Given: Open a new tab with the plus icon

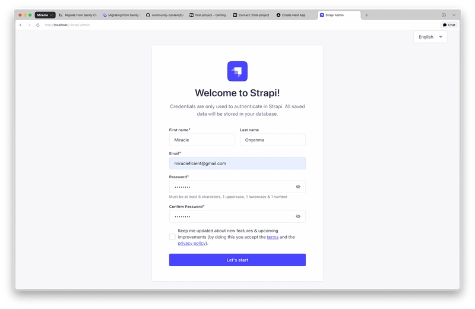Looking at the screenshot, I should click(366, 15).
